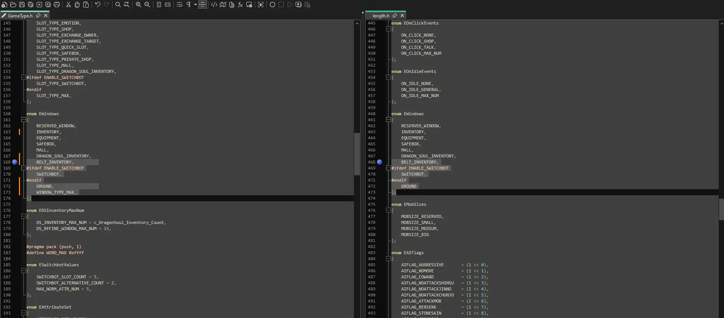Toggle the indent guide button

203,5
